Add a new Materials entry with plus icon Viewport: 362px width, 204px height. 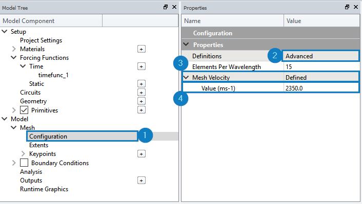(142, 49)
